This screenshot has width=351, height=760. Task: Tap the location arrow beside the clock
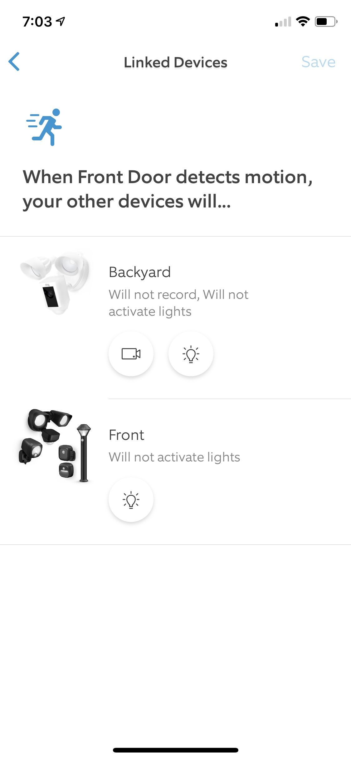[x=61, y=21]
